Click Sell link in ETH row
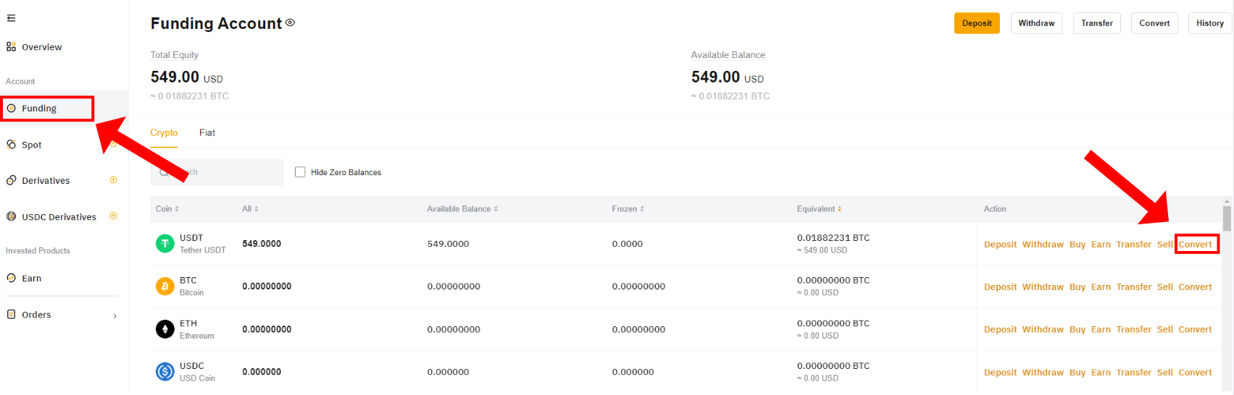 1165,330
